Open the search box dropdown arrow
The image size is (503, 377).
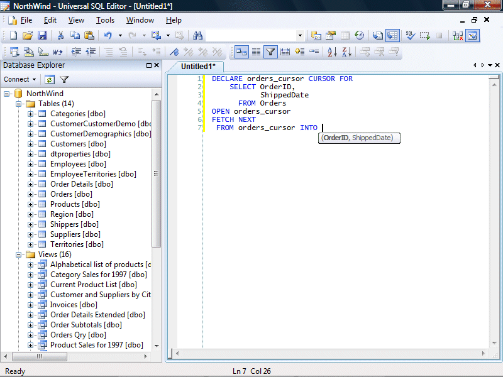300,35
